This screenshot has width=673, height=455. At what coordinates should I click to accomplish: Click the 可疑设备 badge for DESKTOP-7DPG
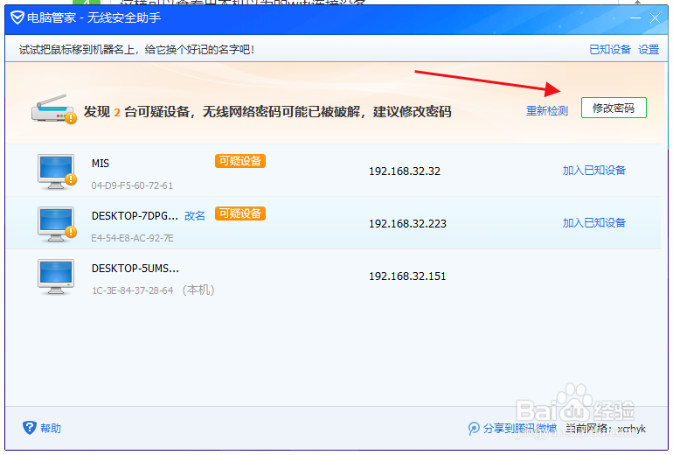(240, 213)
